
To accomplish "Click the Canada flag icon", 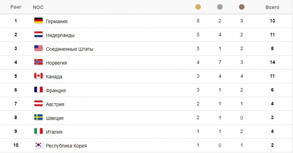I will pos(38,76).
